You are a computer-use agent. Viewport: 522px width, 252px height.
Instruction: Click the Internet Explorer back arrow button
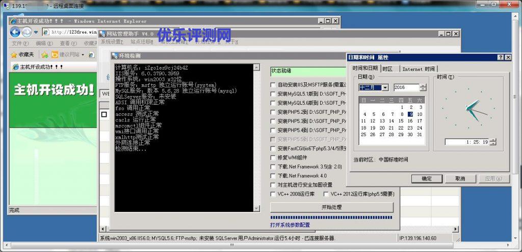(15, 32)
